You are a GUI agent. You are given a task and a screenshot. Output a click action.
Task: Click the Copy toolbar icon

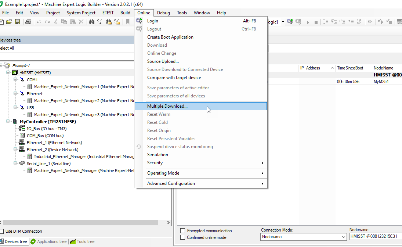(64, 22)
